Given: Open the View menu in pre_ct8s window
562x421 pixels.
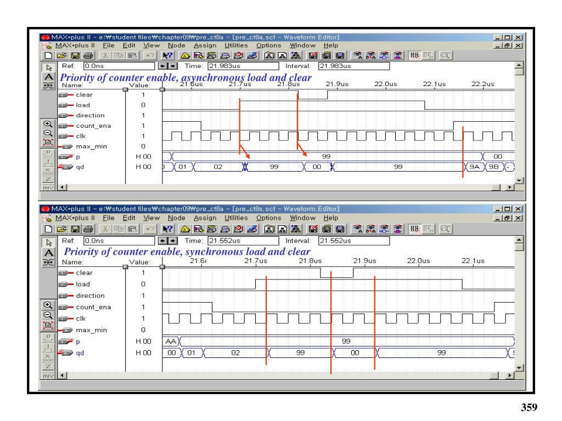Looking at the screenshot, I should [151, 218].
